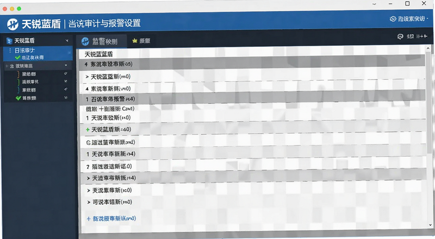435x239 pixels.
Task: Click the green plus on row 天锐蓝盾斯=60)
Action: click(x=88, y=129)
